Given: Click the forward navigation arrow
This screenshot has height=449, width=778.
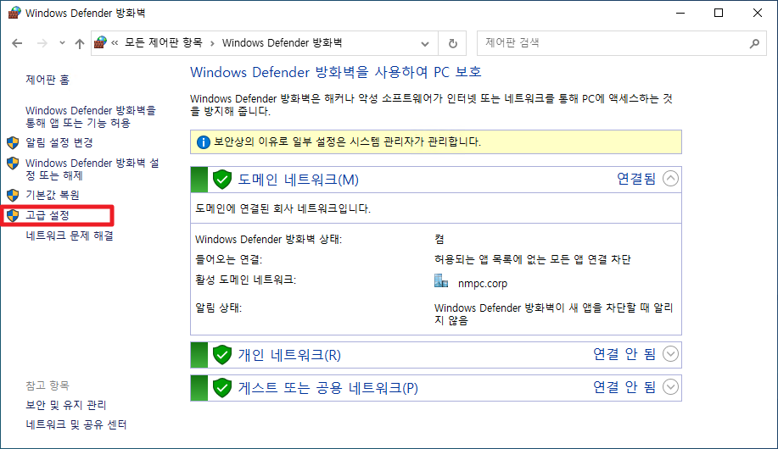Looking at the screenshot, I should pyautogui.click(x=42, y=43).
